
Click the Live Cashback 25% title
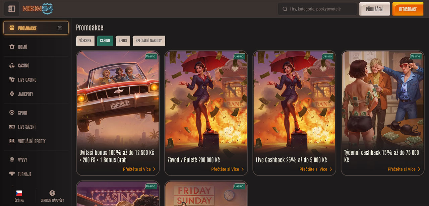click(x=291, y=160)
